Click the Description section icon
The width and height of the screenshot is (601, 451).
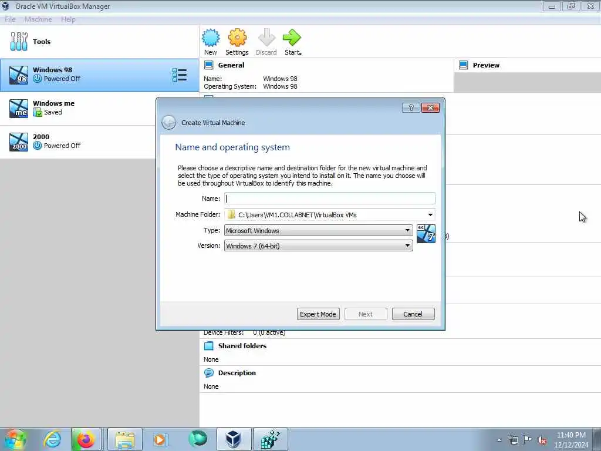tap(208, 373)
